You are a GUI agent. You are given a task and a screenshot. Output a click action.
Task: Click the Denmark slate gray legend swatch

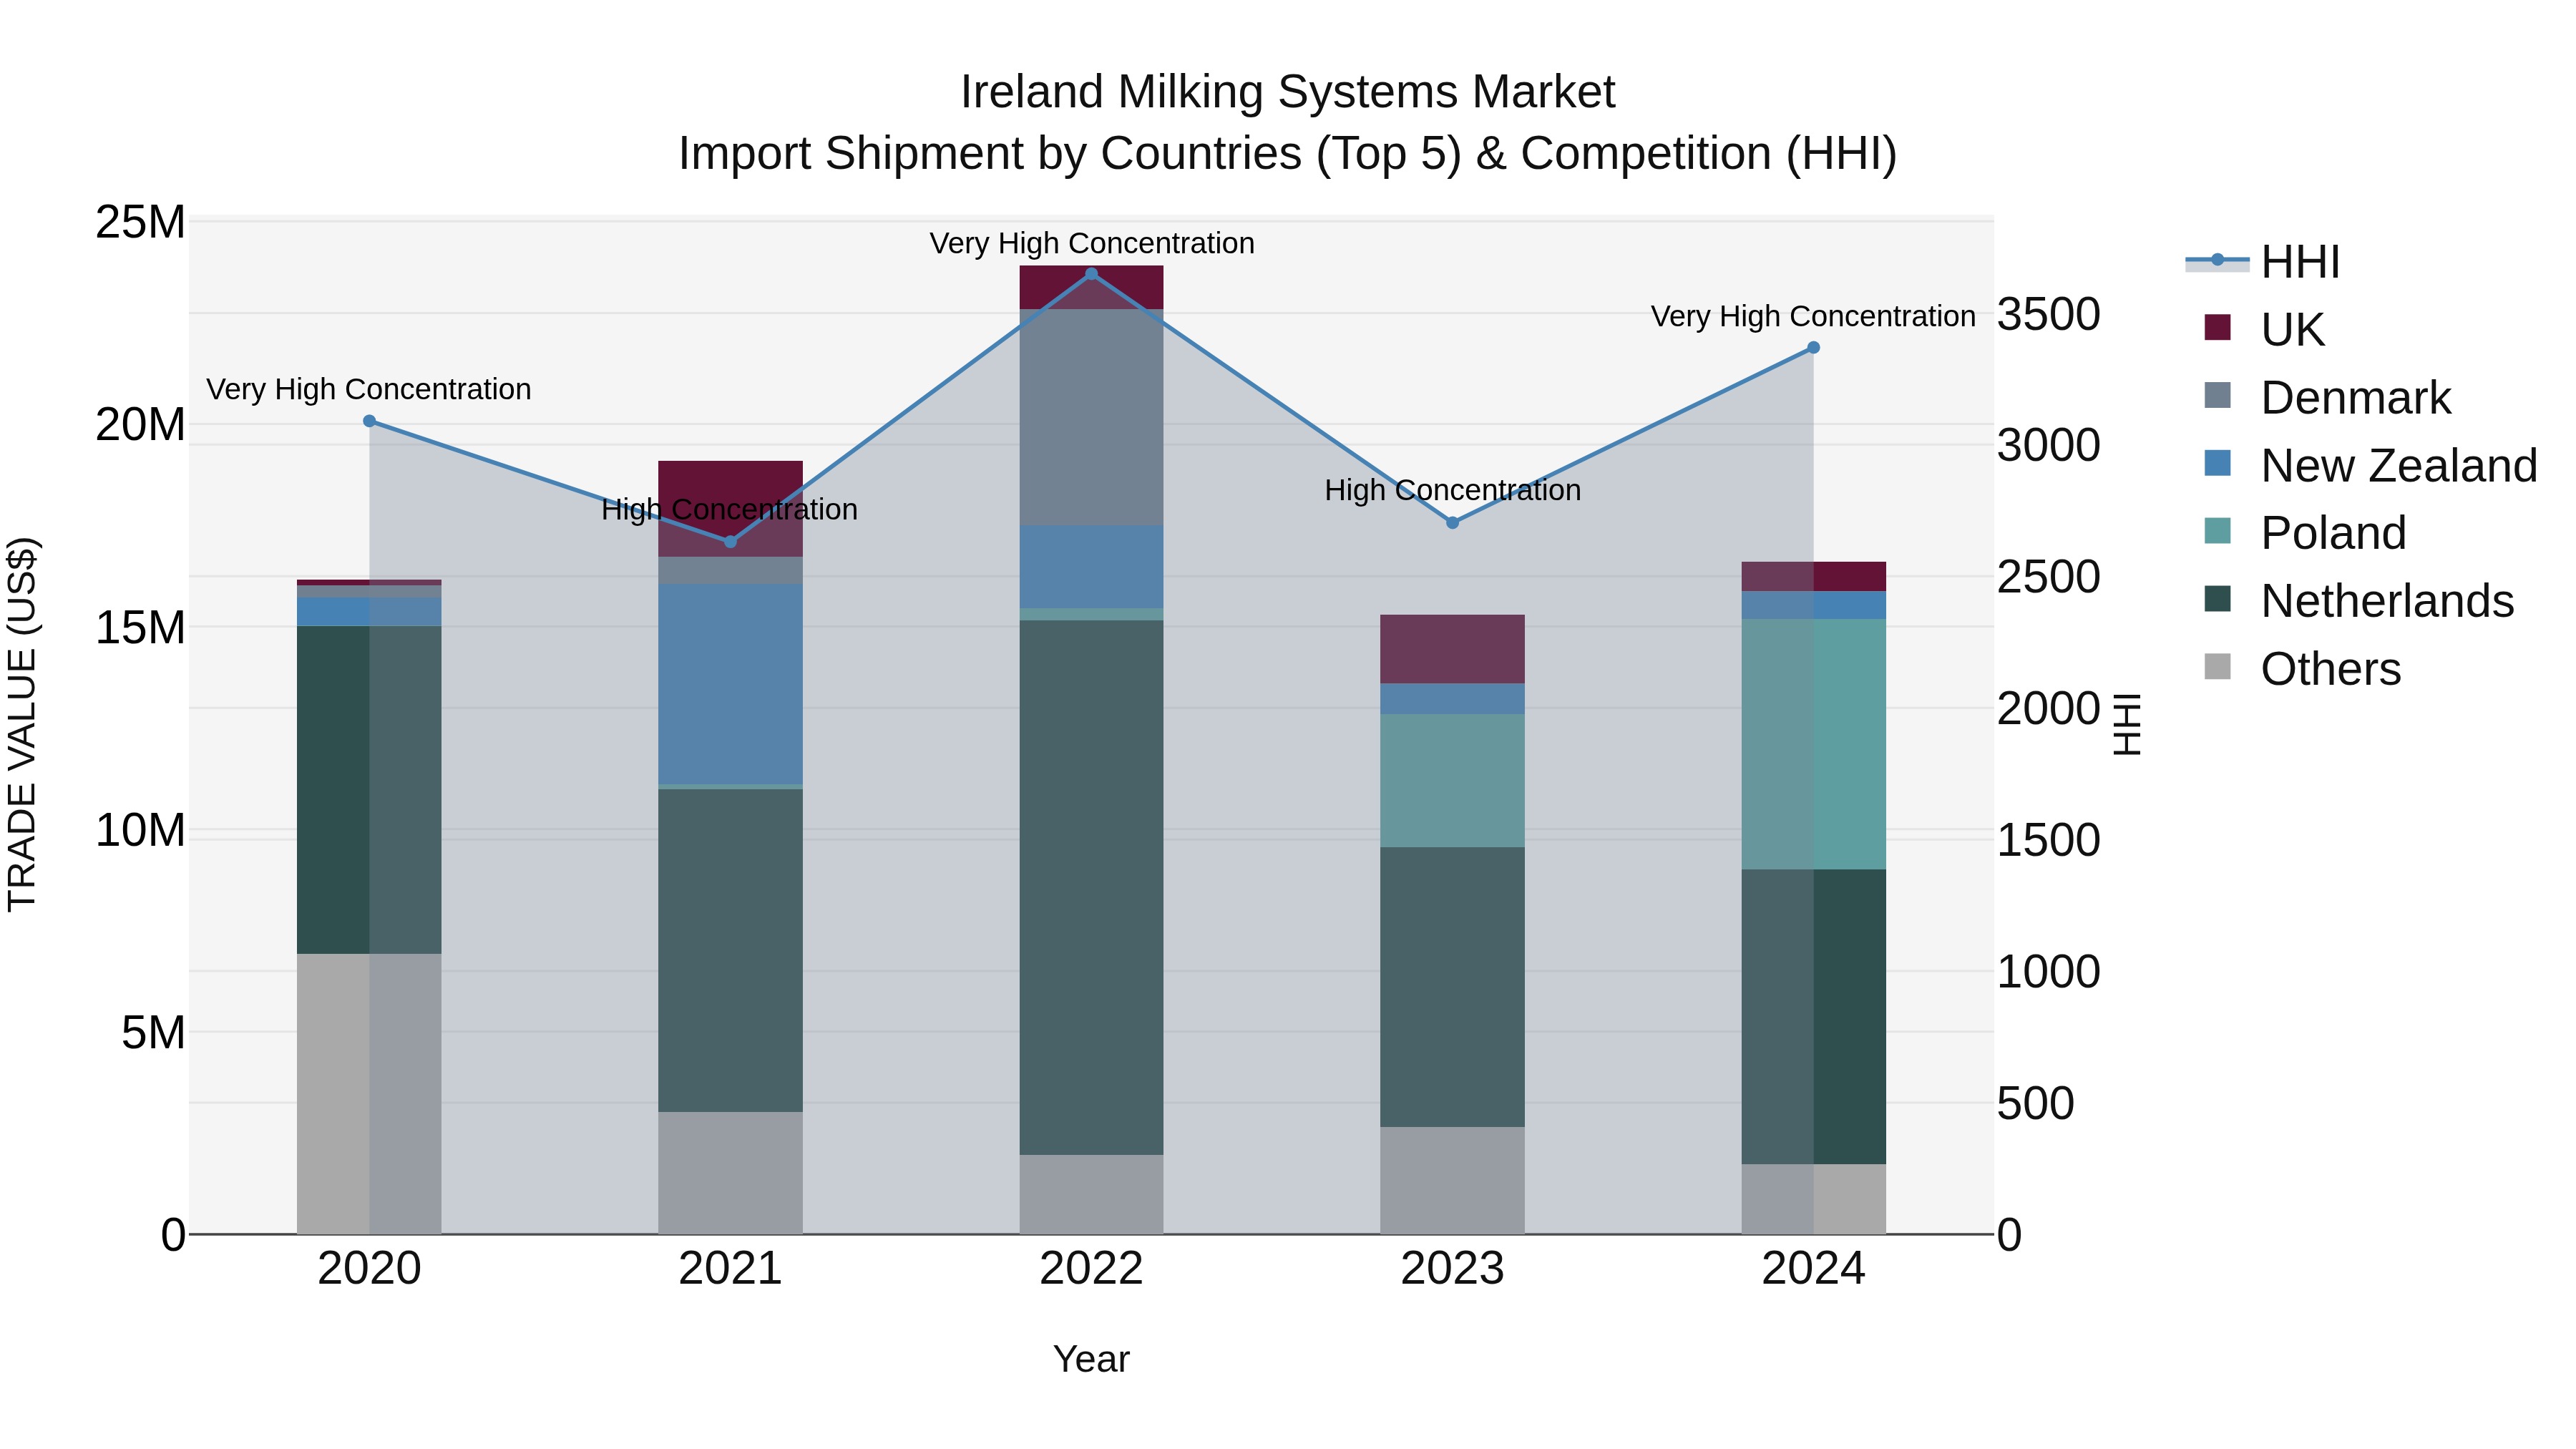[2217, 395]
